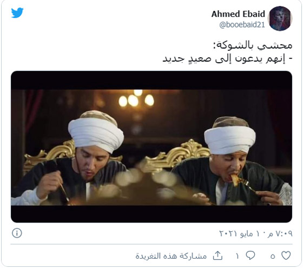Click the reply count number

click(x=238, y=256)
